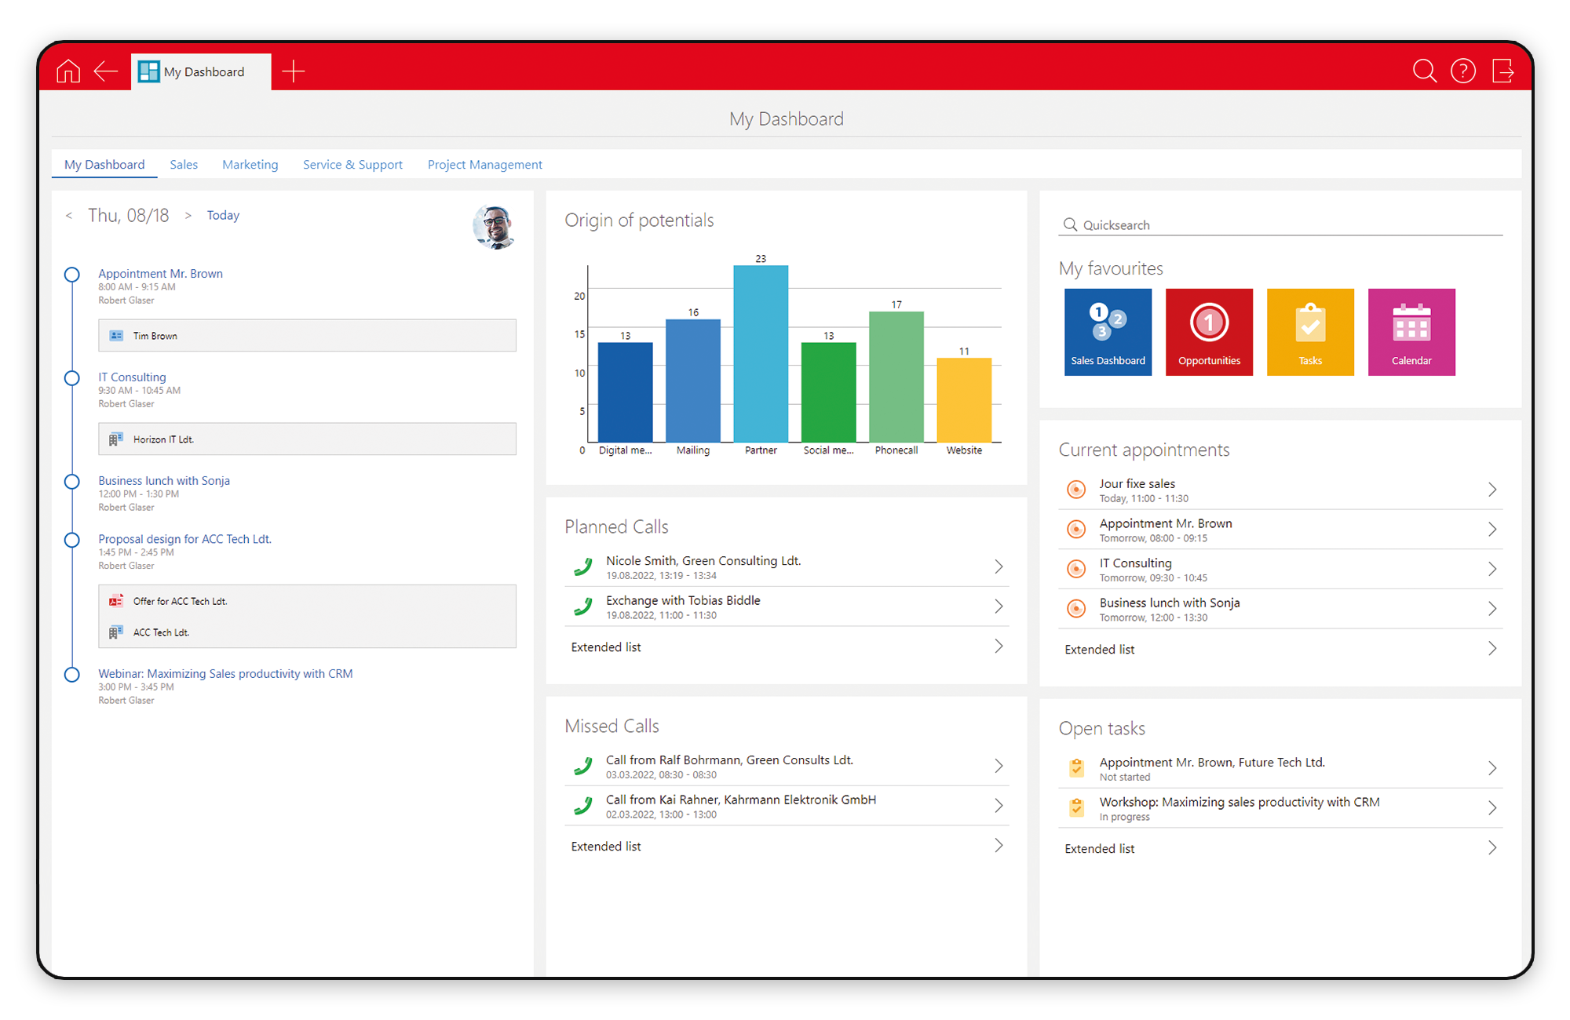Select timeline marker for IT Consulting
Viewport: 1570px width, 1020px height.
pyautogui.click(x=71, y=378)
